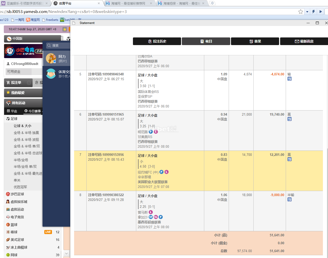
Task: Open the bet detail icon in row 8
Action: click(290, 199)
